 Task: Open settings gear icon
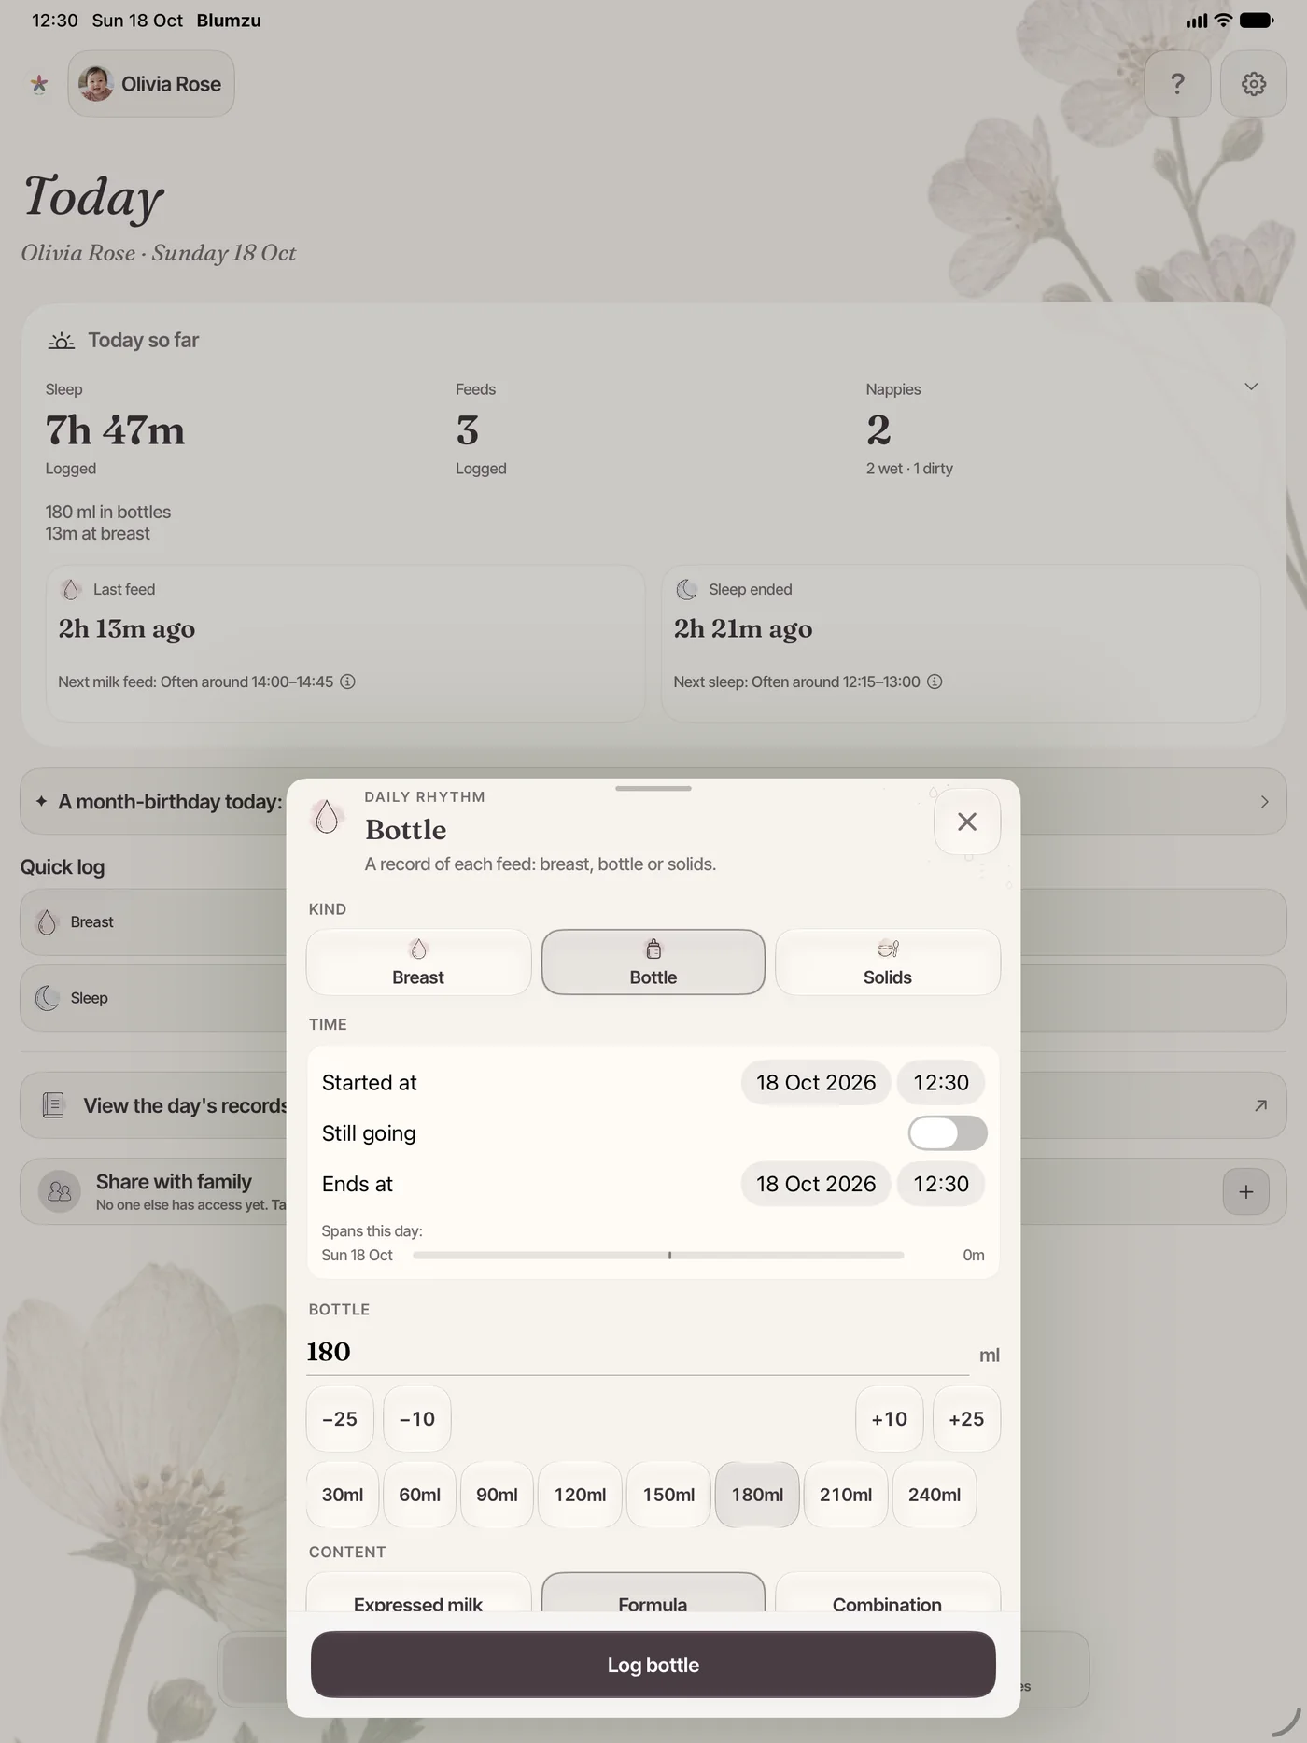1253,84
